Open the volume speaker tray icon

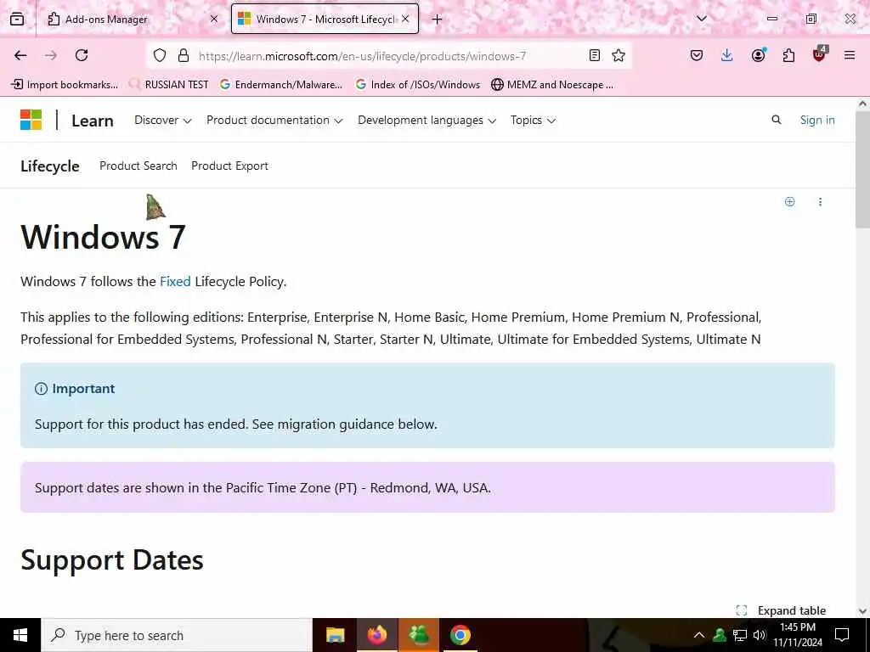(x=760, y=635)
